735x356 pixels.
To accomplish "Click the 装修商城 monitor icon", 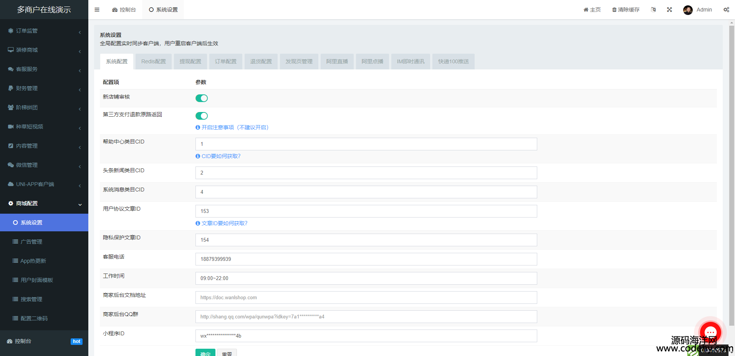I will tap(11, 50).
